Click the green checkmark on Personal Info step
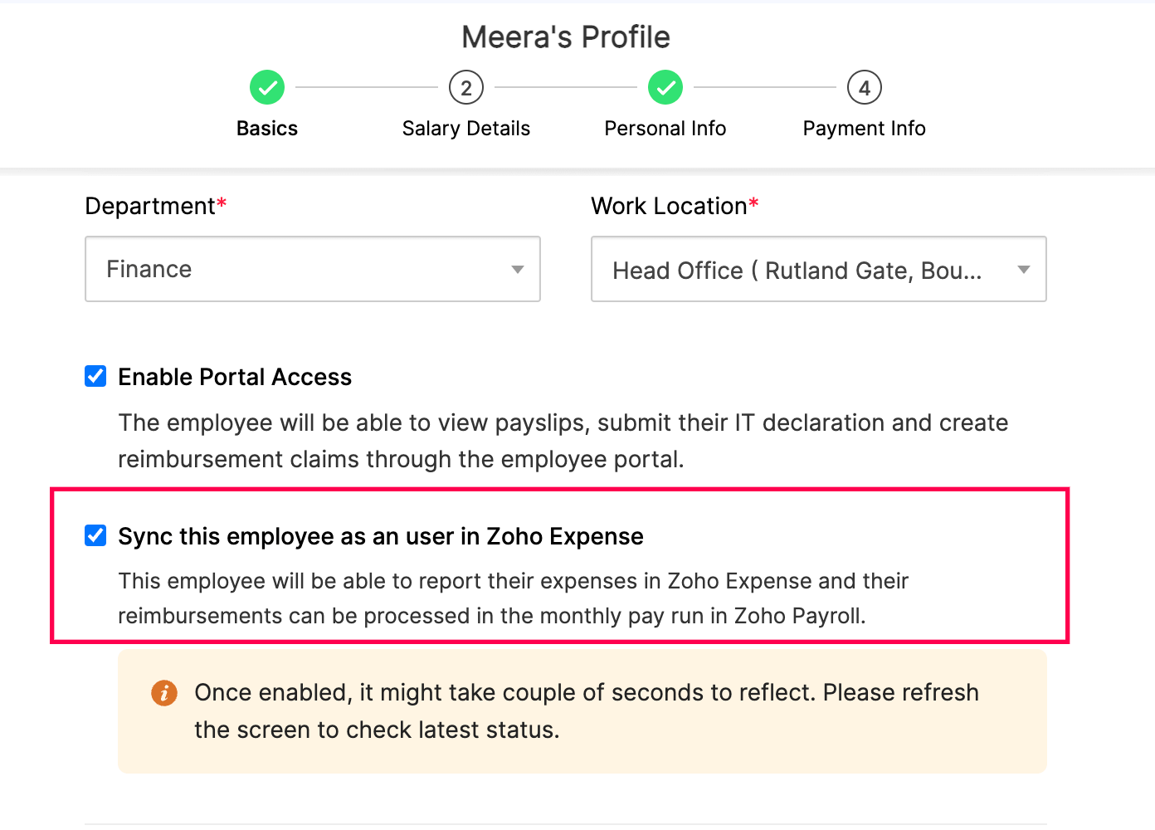This screenshot has width=1155, height=830. pos(665,87)
